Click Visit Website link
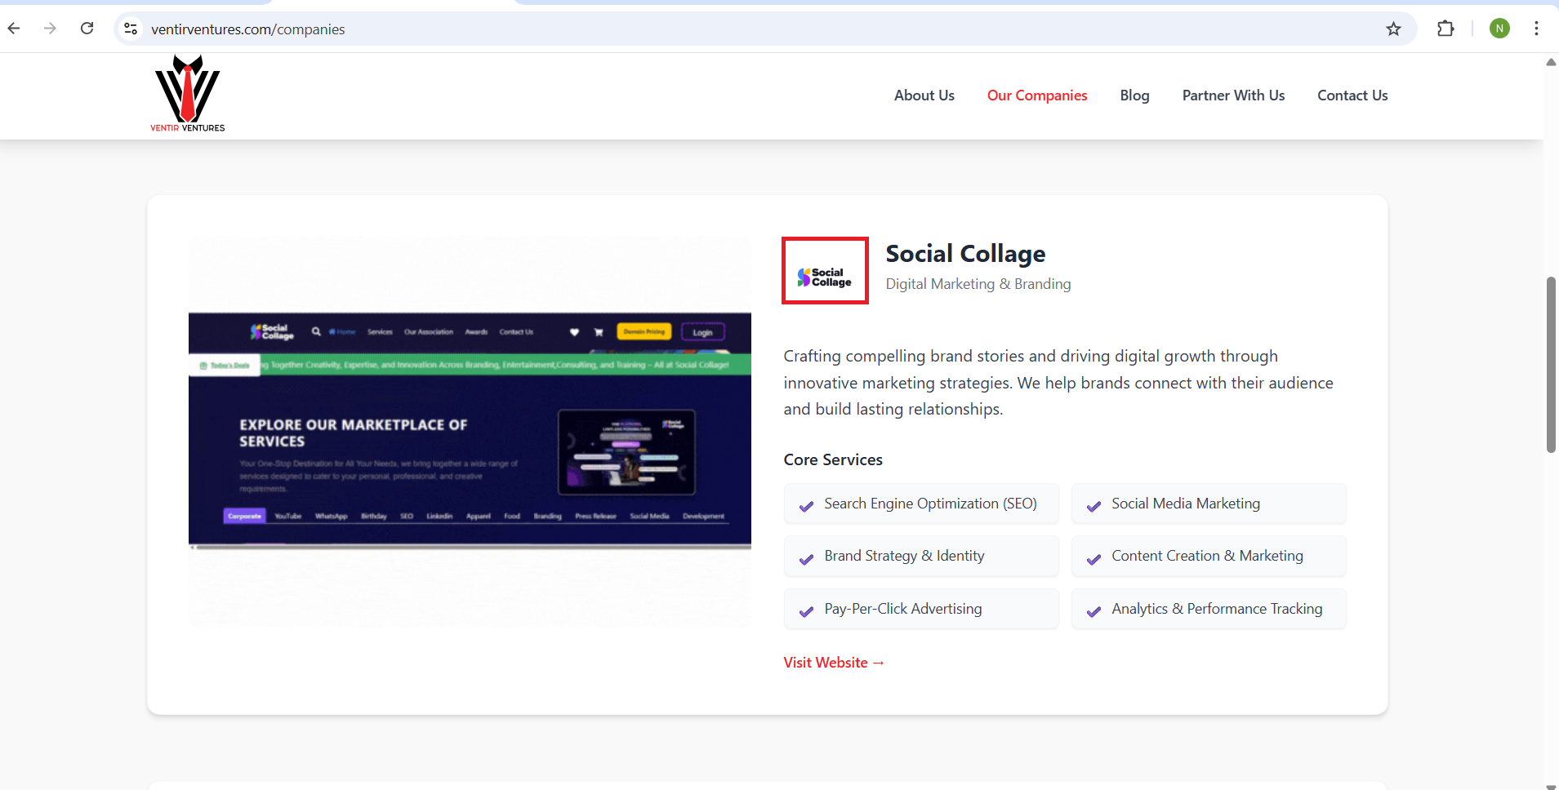 (834, 663)
